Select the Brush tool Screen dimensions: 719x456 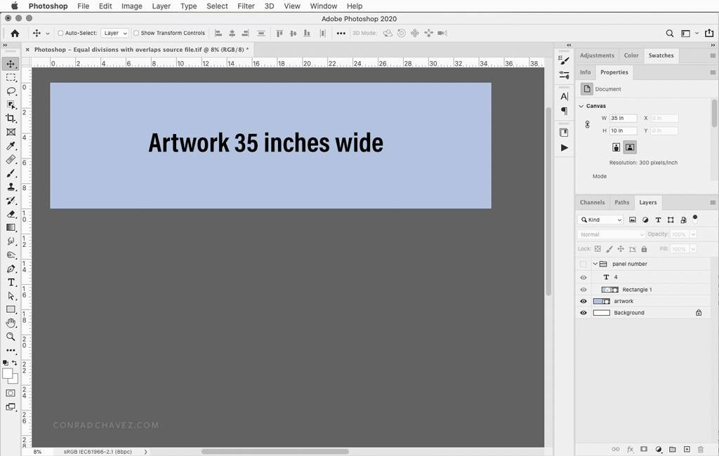[x=11, y=173]
